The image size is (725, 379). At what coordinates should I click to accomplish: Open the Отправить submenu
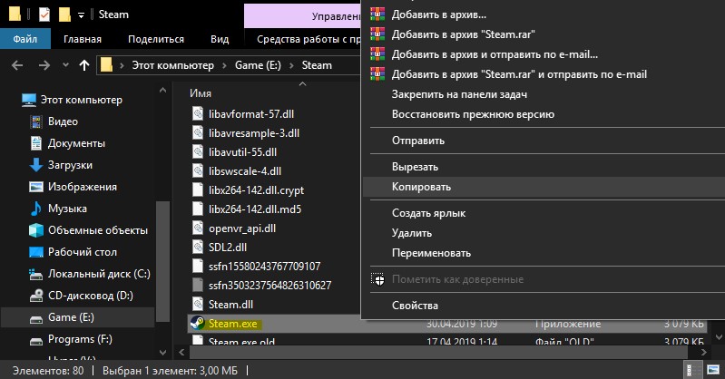click(x=418, y=141)
